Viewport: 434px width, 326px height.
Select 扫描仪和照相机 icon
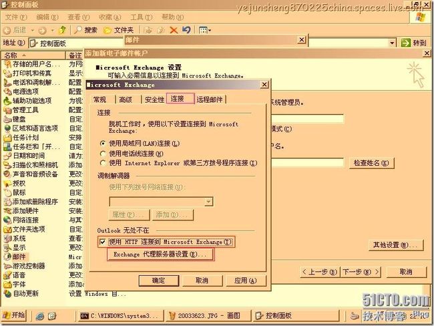(7, 165)
